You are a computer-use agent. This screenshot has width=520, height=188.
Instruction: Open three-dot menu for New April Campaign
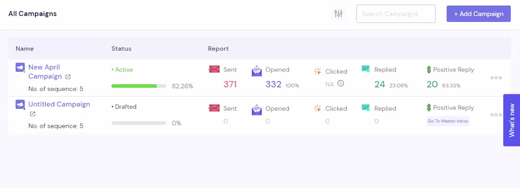tap(496, 78)
